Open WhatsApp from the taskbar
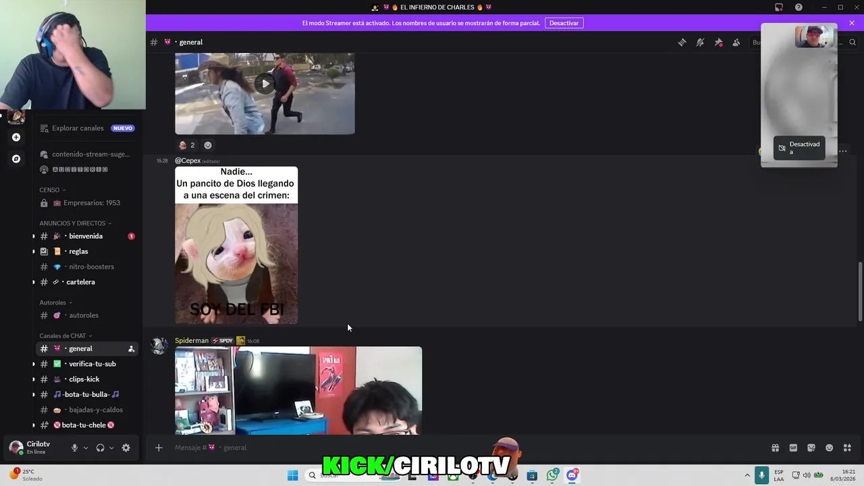The image size is (864, 486). (x=553, y=475)
